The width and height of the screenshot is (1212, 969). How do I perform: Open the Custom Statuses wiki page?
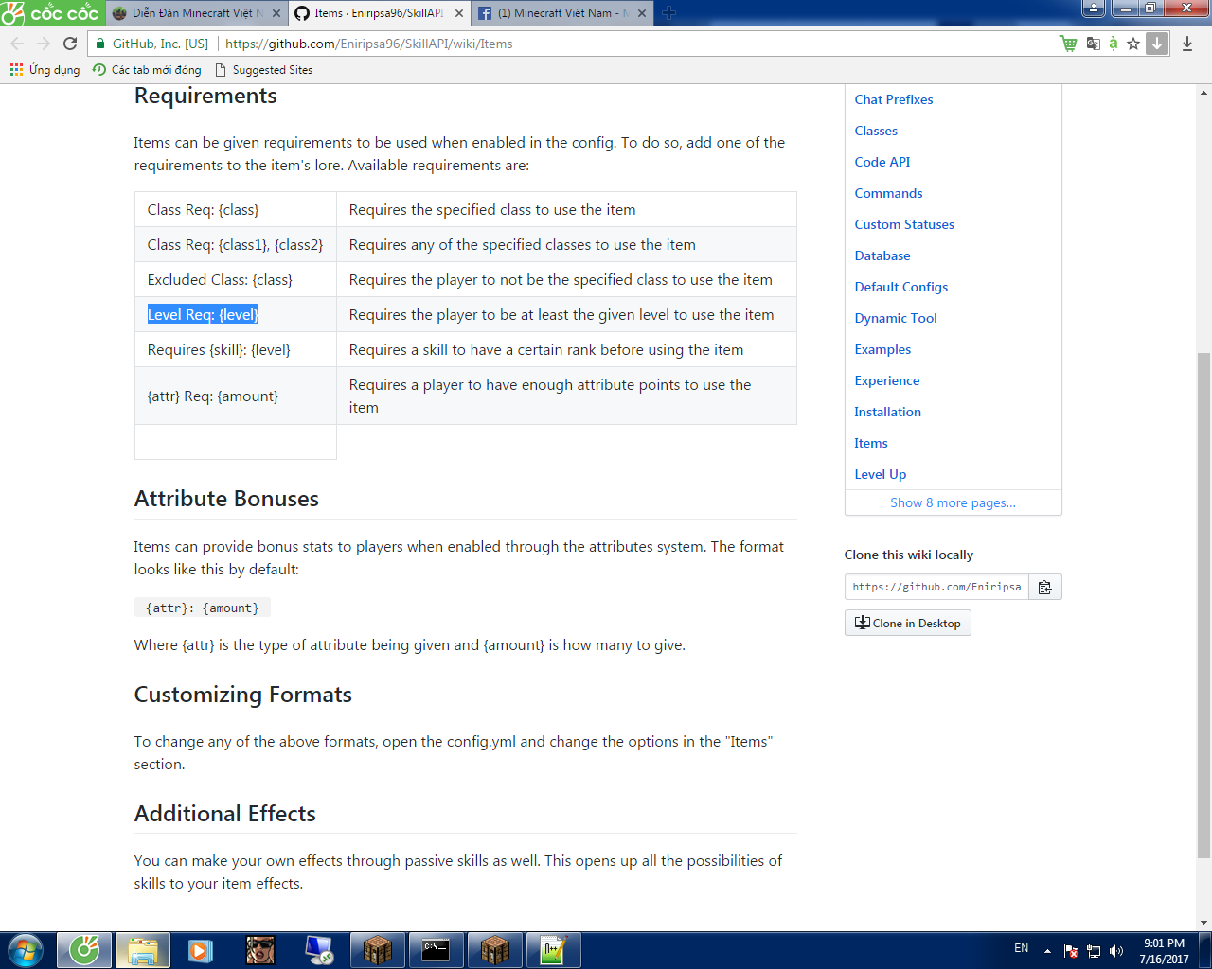pyautogui.click(x=904, y=224)
